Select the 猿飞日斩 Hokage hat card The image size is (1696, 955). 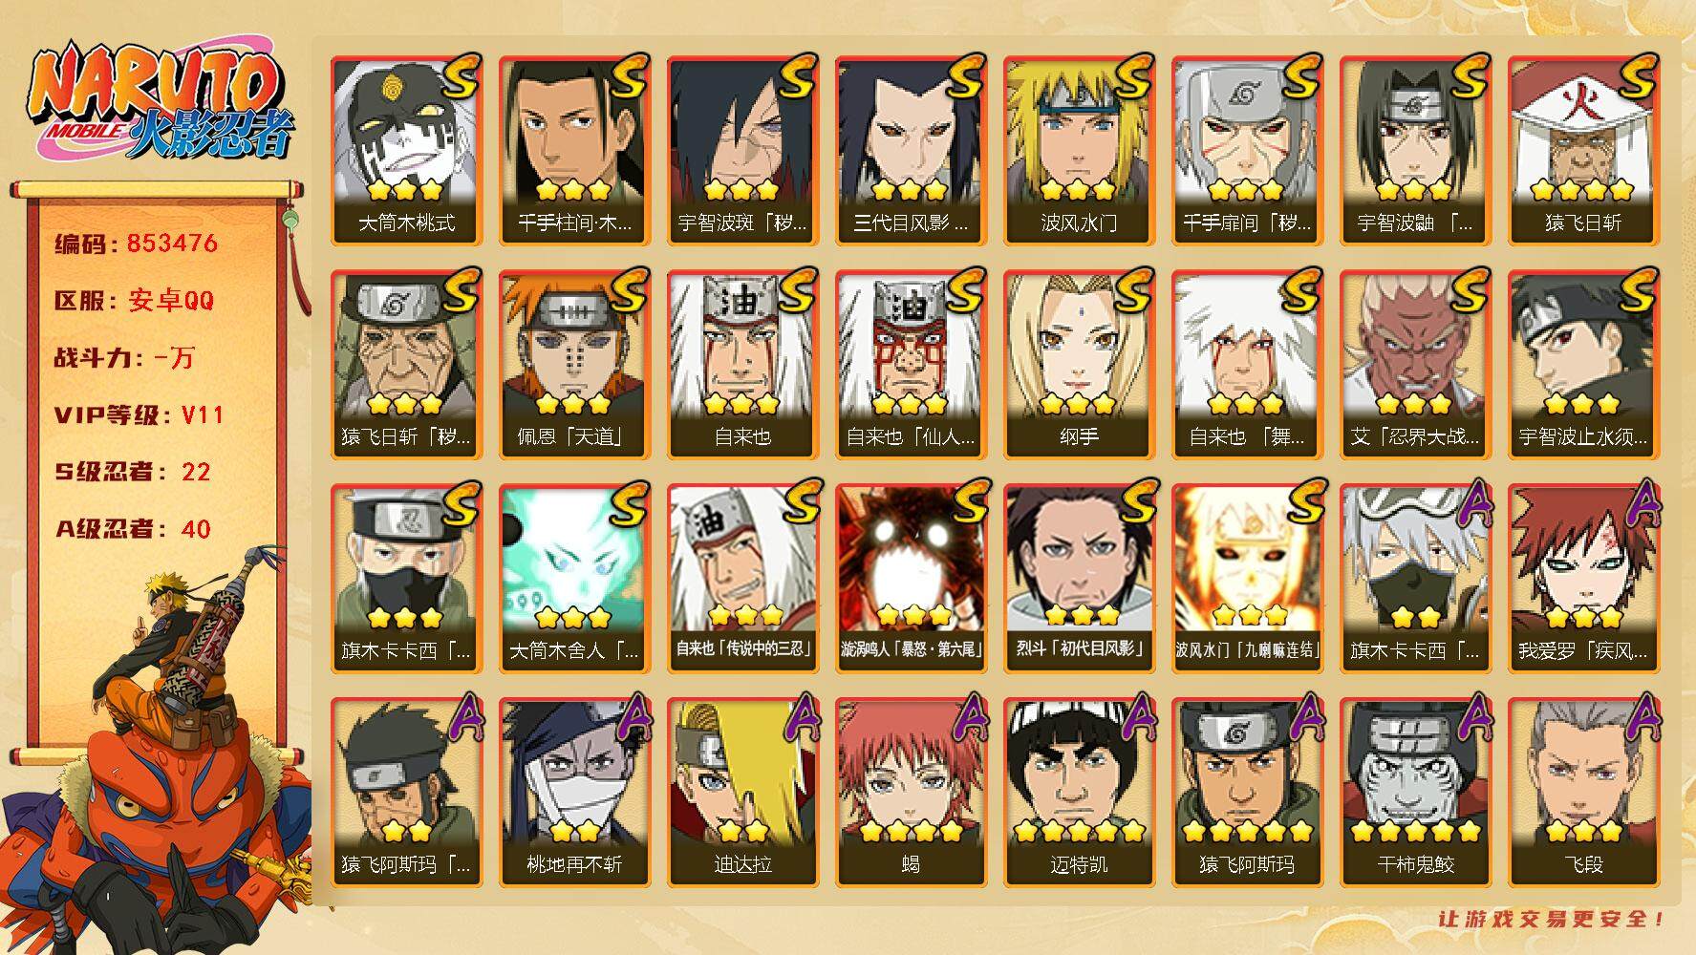click(1583, 151)
